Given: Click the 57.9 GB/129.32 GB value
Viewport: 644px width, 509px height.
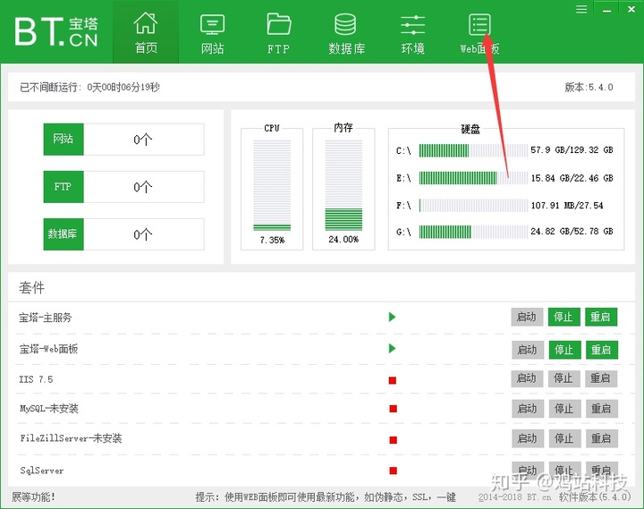Looking at the screenshot, I should (x=572, y=150).
